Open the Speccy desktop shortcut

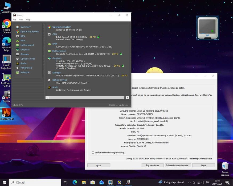7,96
